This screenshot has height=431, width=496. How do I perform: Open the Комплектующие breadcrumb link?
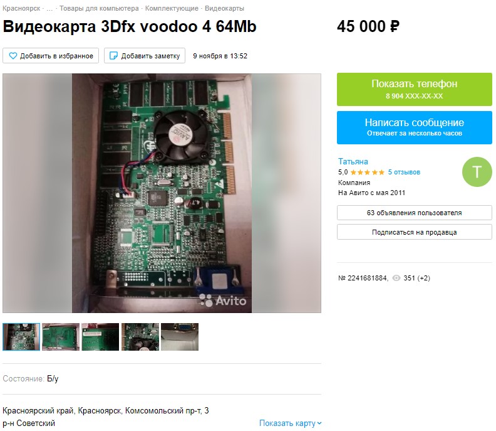point(172,9)
